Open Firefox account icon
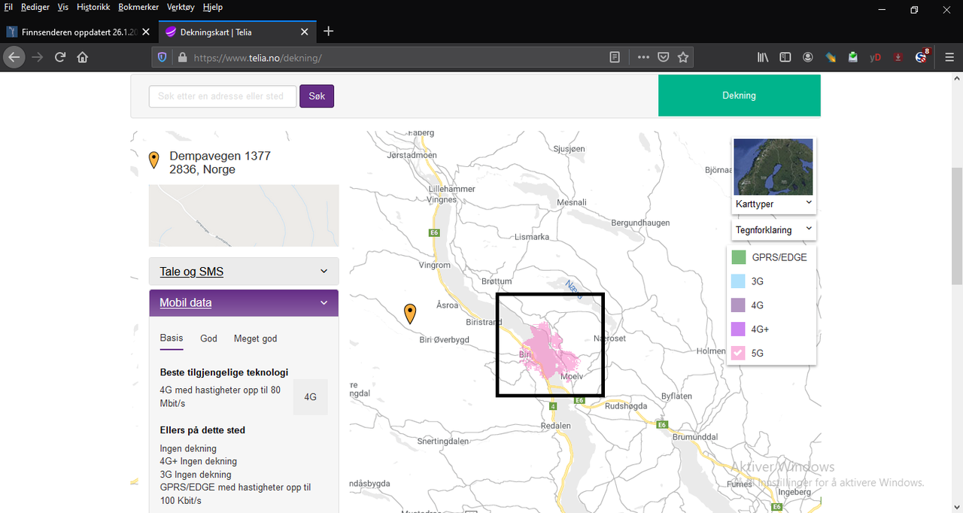The width and height of the screenshot is (963, 513). tap(807, 57)
